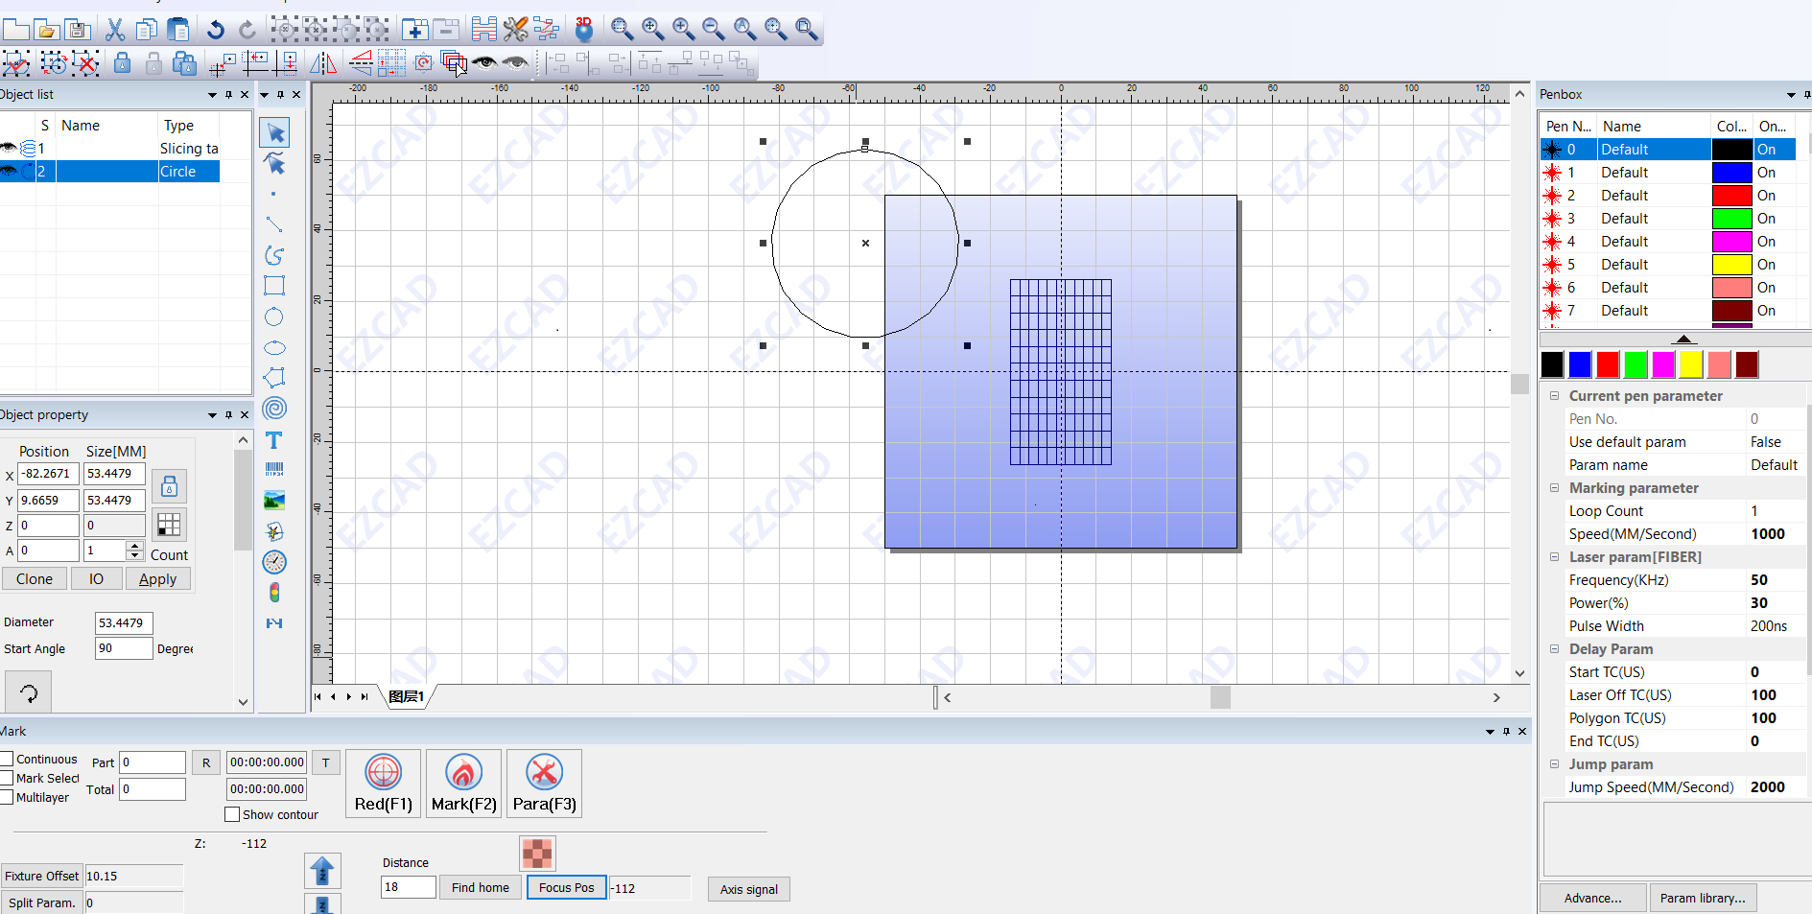
Task: Open the Hatch tool icon
Action: [484, 30]
